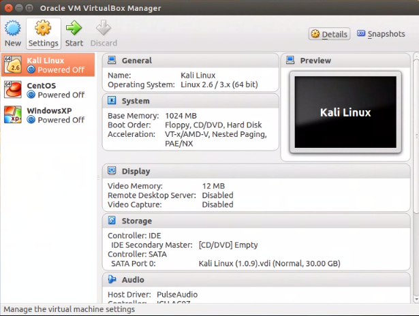Click the Kali Linux 2.6 OS icon
419x316 pixels.
(12, 65)
